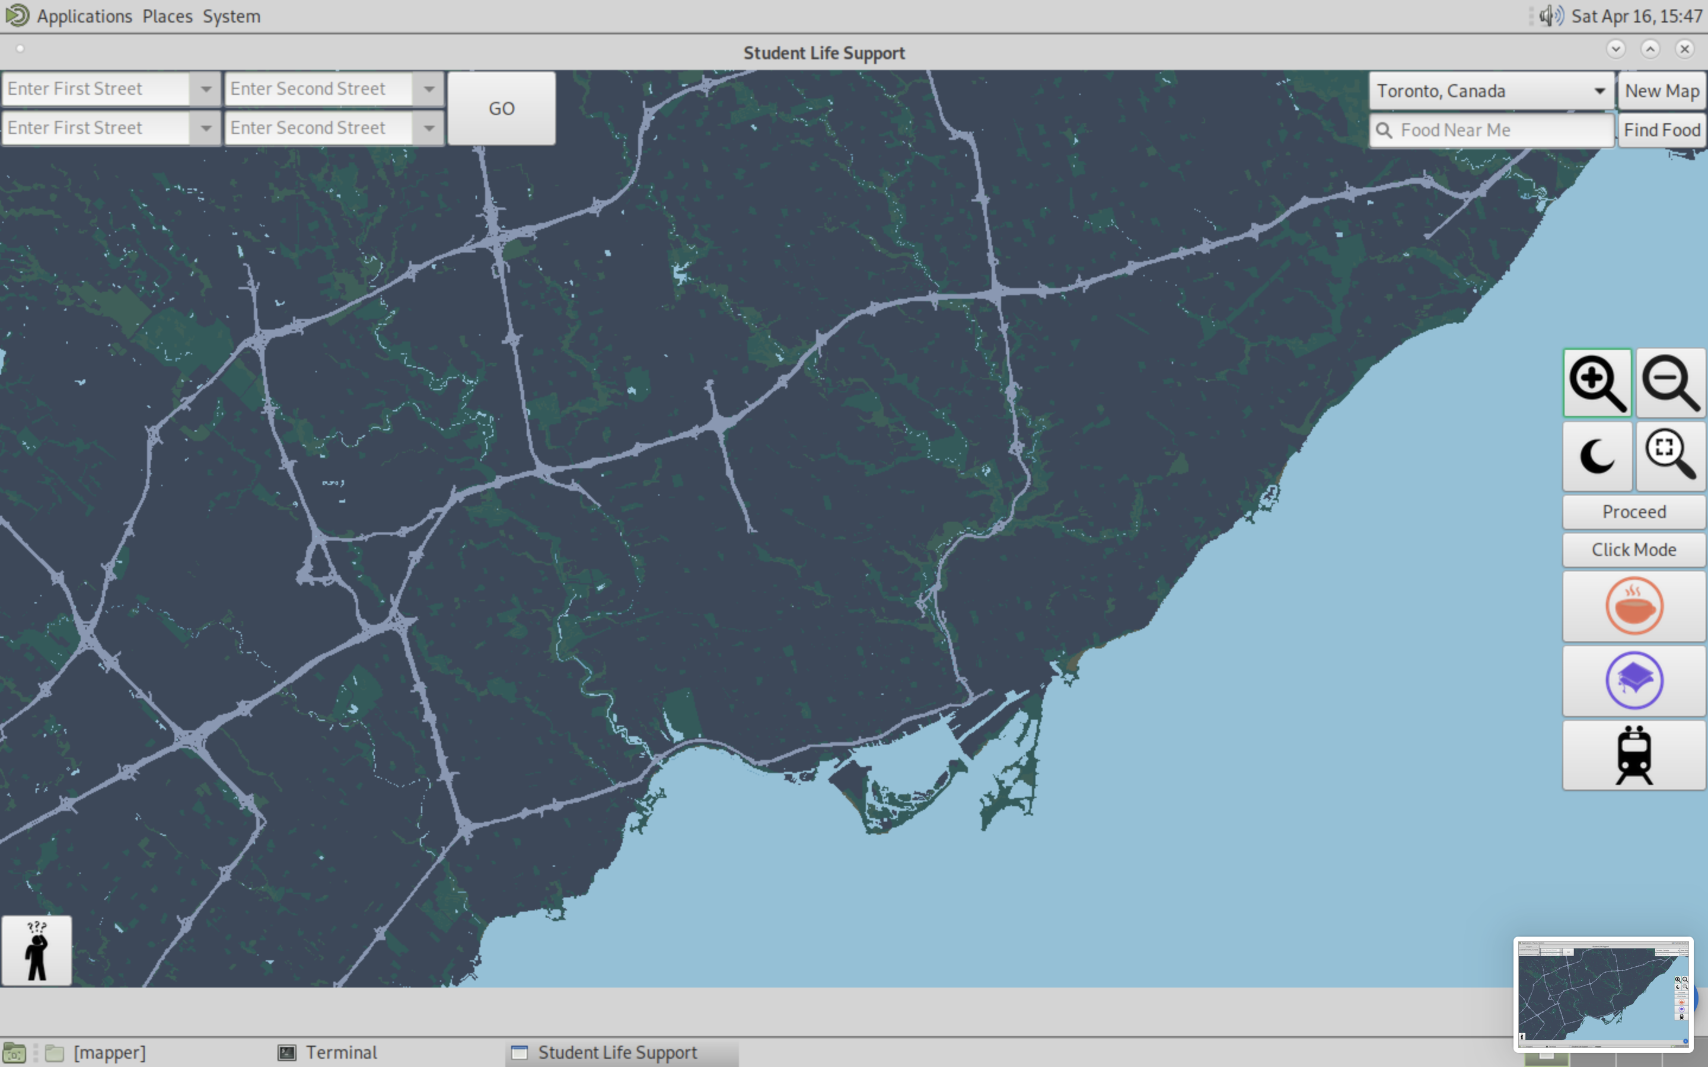Open the Applications menu
1708x1067 pixels.
[84, 15]
